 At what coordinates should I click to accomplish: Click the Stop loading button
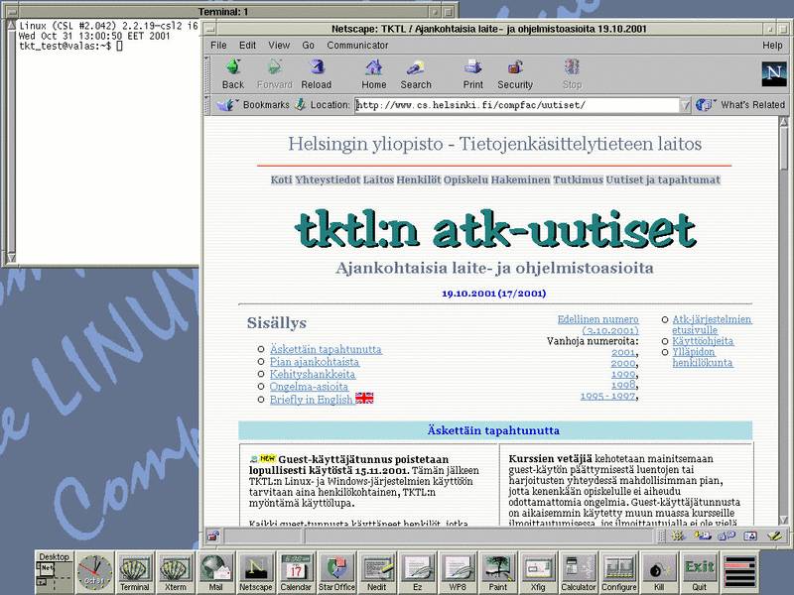pyautogui.click(x=573, y=73)
